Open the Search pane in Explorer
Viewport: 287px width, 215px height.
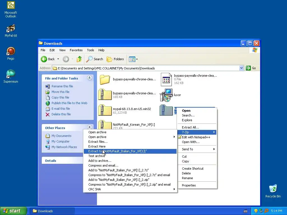(x=95, y=59)
